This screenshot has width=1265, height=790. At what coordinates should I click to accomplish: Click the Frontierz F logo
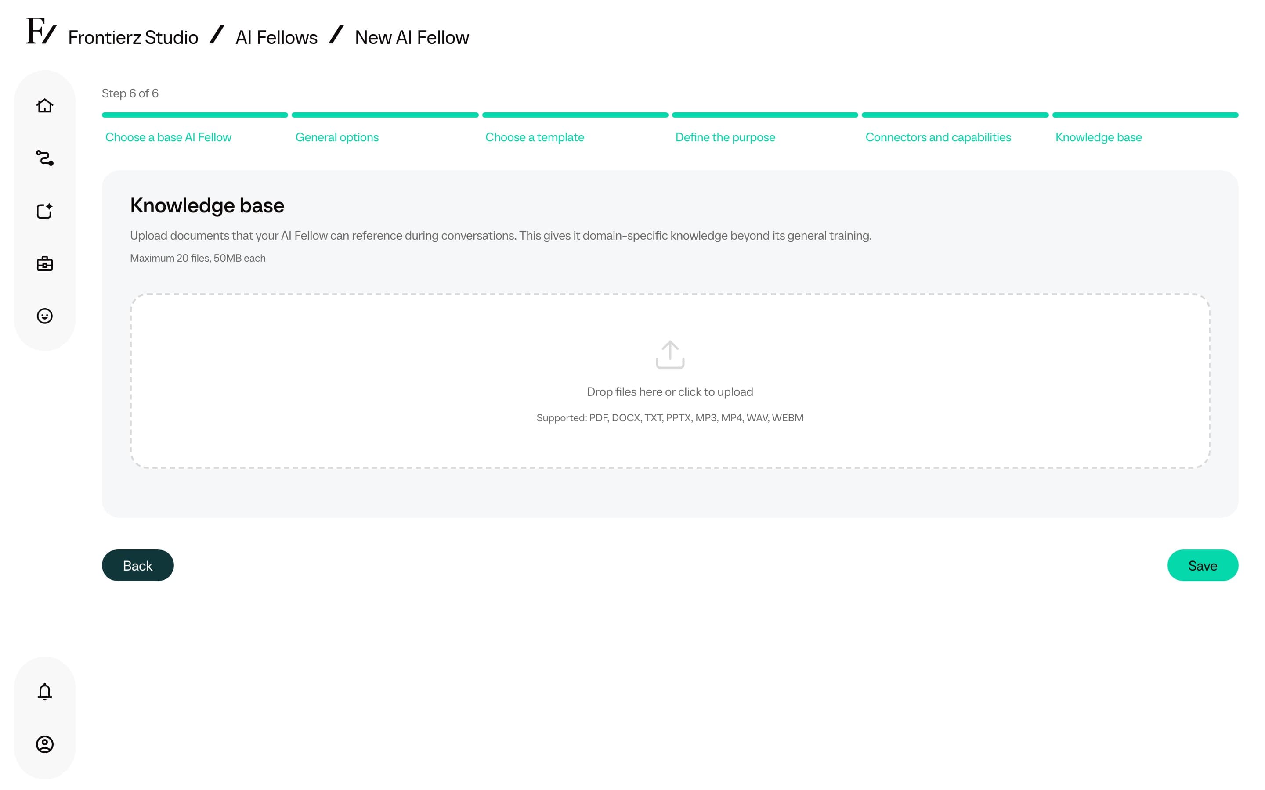[41, 31]
